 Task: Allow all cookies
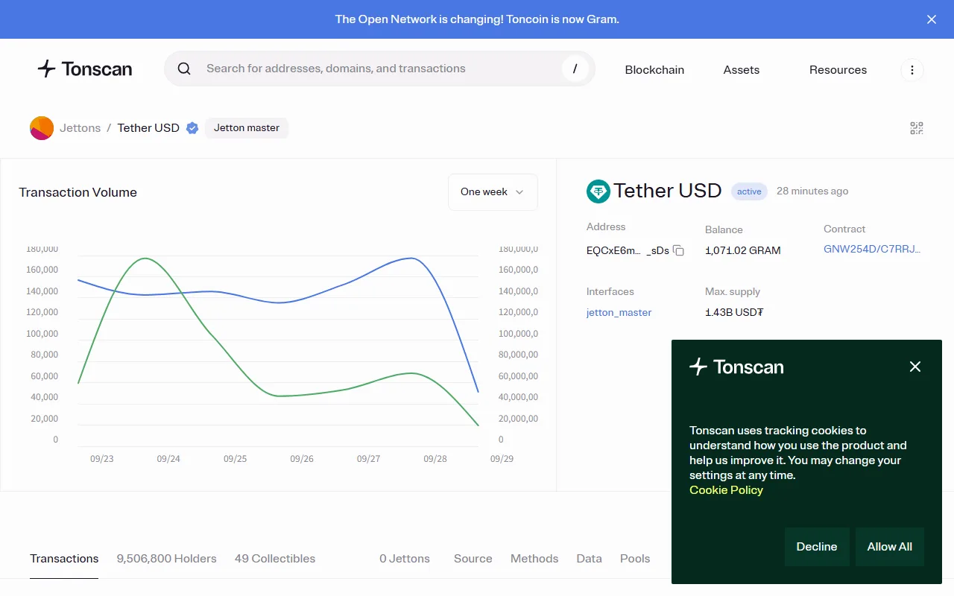(890, 547)
